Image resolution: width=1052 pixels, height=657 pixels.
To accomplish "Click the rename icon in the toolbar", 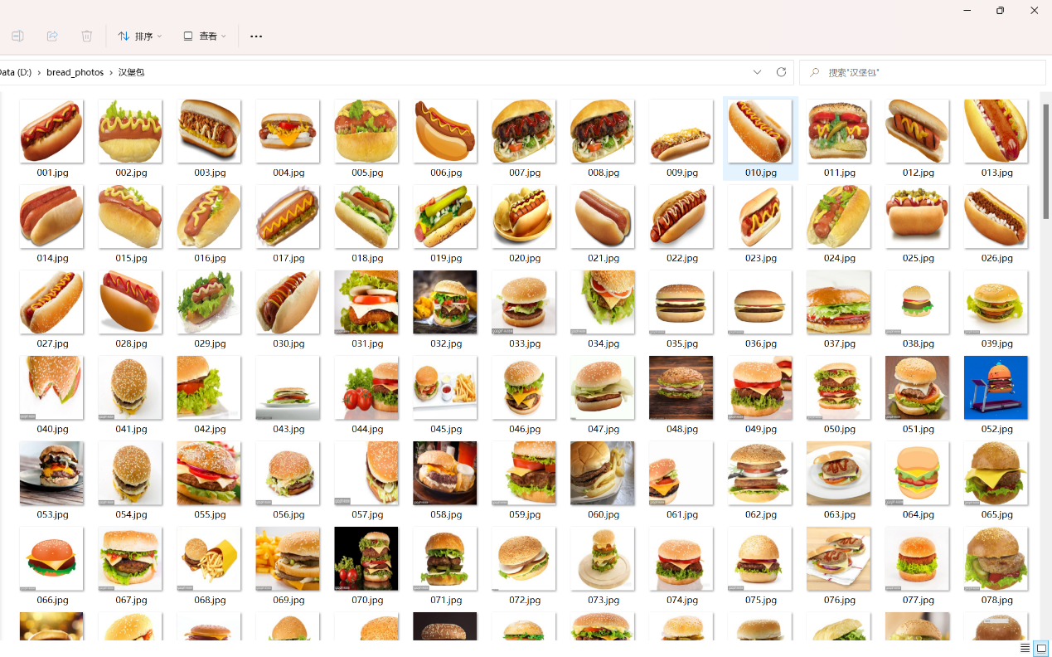I will (x=17, y=36).
